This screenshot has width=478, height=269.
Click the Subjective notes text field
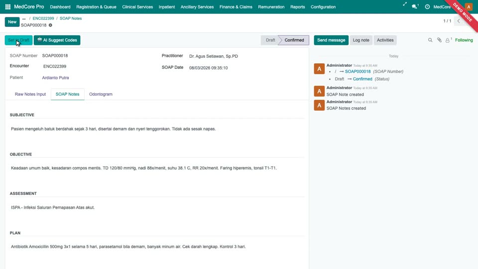[x=157, y=129]
